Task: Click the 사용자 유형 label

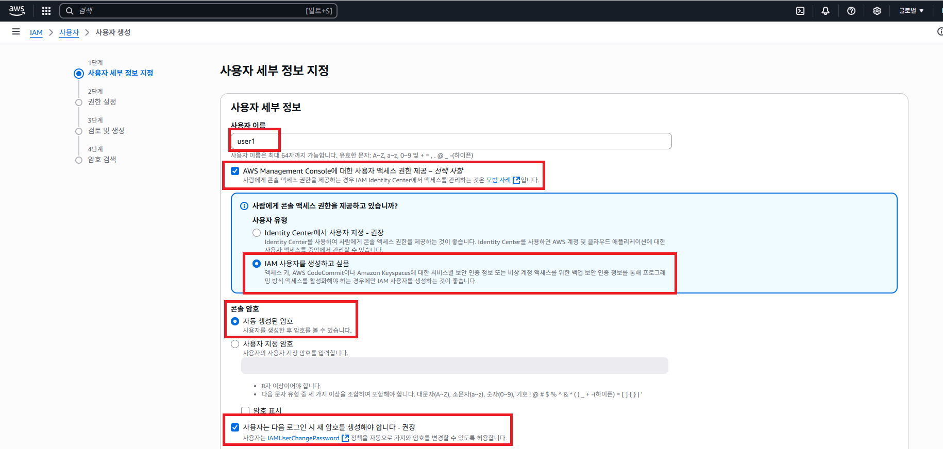Action: point(270,220)
